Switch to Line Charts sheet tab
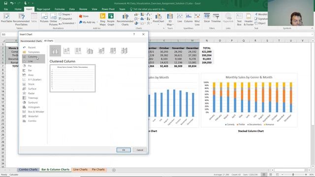The width and height of the screenshot is (315, 177). (80, 170)
